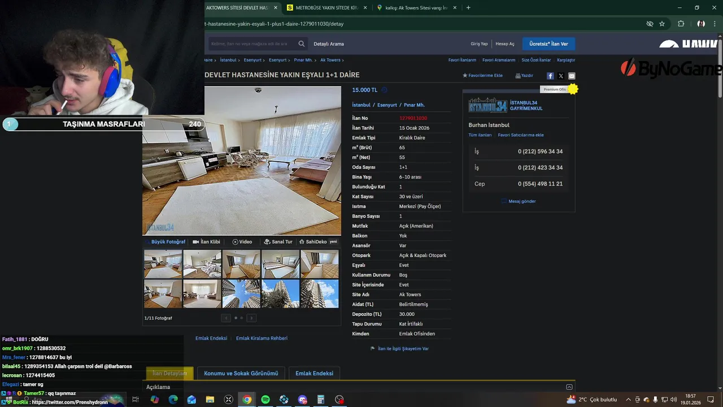Play the listing Video tab
Viewport: 723px width, 407px height.
[x=242, y=242]
